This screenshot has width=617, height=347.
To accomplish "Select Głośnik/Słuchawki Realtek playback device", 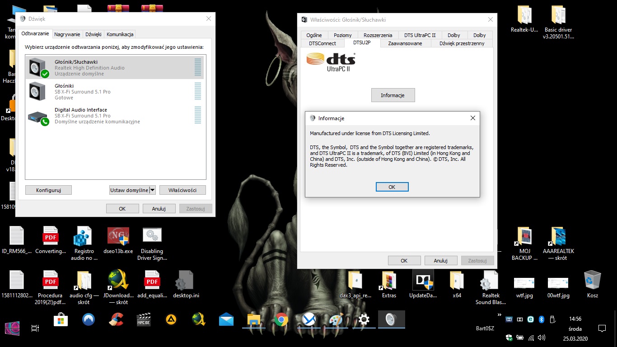I will [115, 67].
